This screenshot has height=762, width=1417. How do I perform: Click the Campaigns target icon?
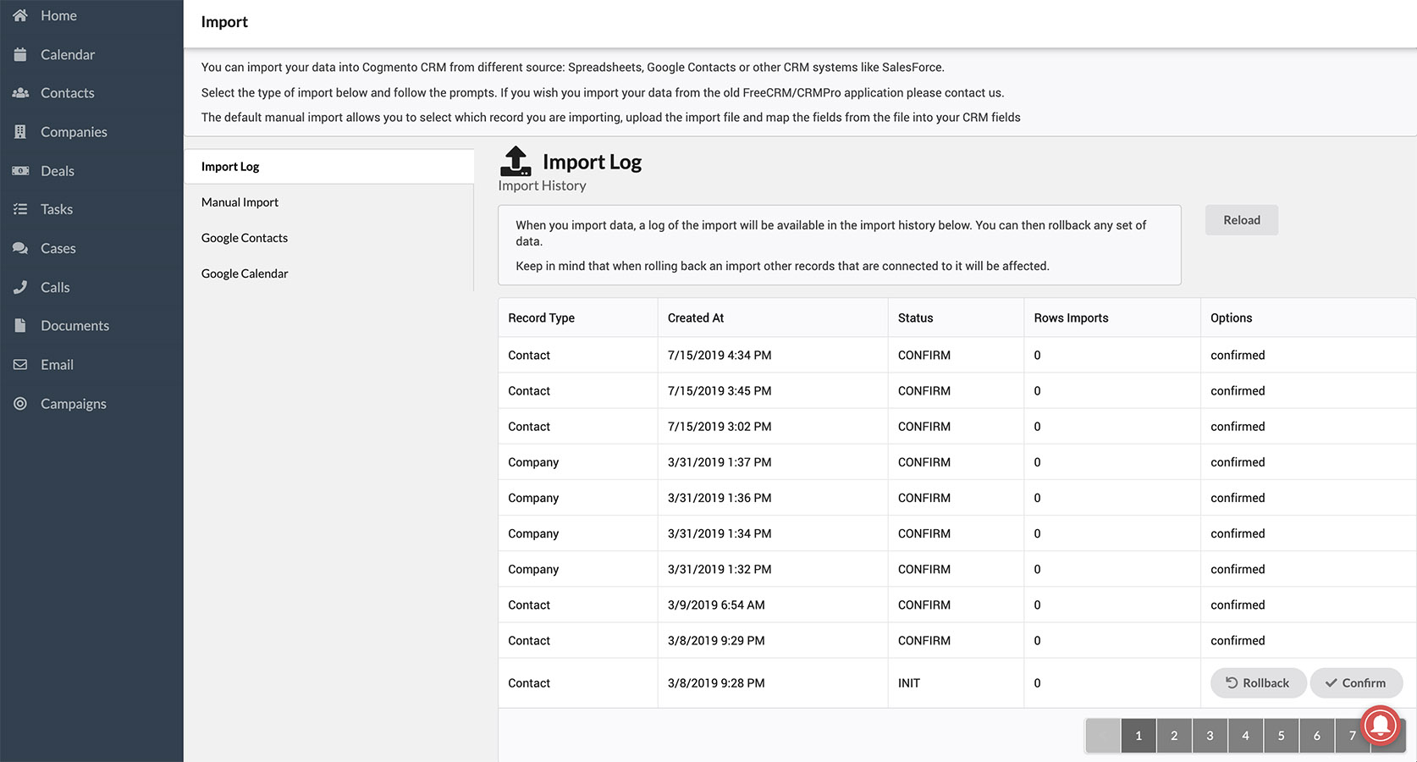[20, 404]
